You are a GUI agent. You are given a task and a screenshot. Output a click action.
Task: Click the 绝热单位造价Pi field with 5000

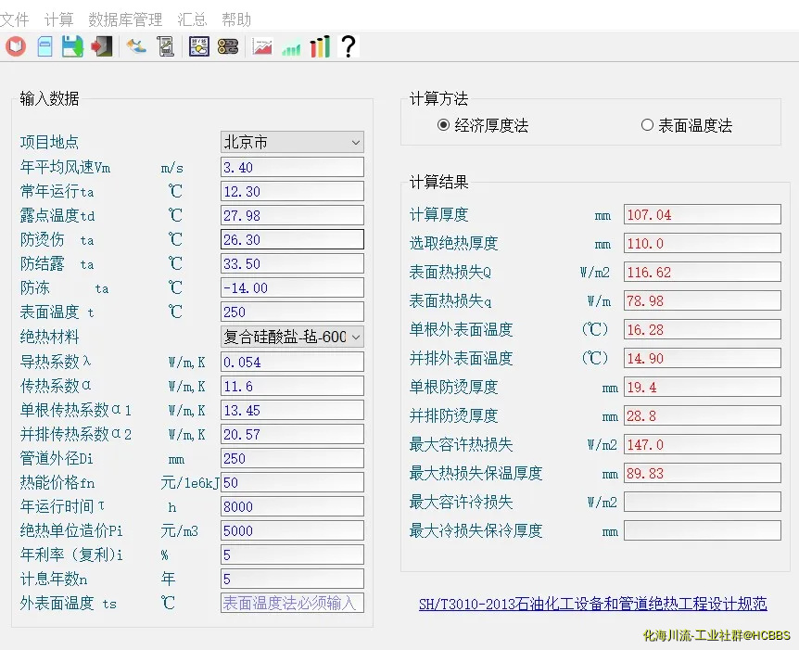[x=293, y=530]
